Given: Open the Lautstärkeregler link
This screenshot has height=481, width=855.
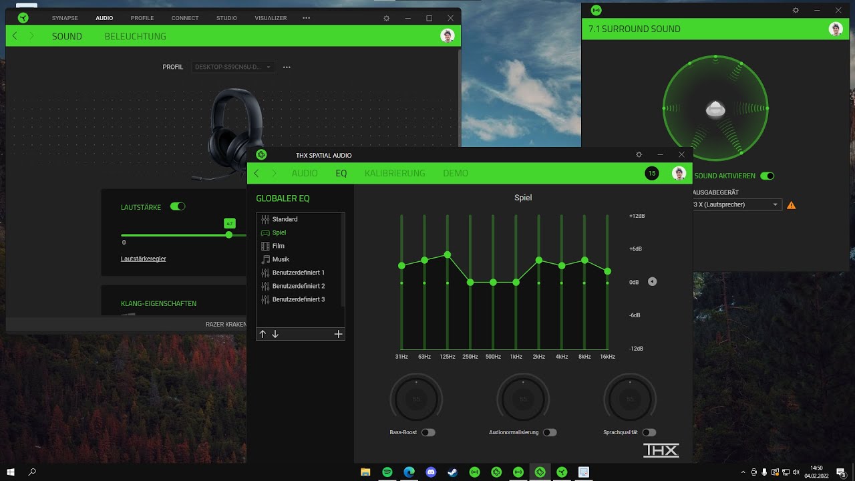Looking at the screenshot, I should [x=144, y=259].
